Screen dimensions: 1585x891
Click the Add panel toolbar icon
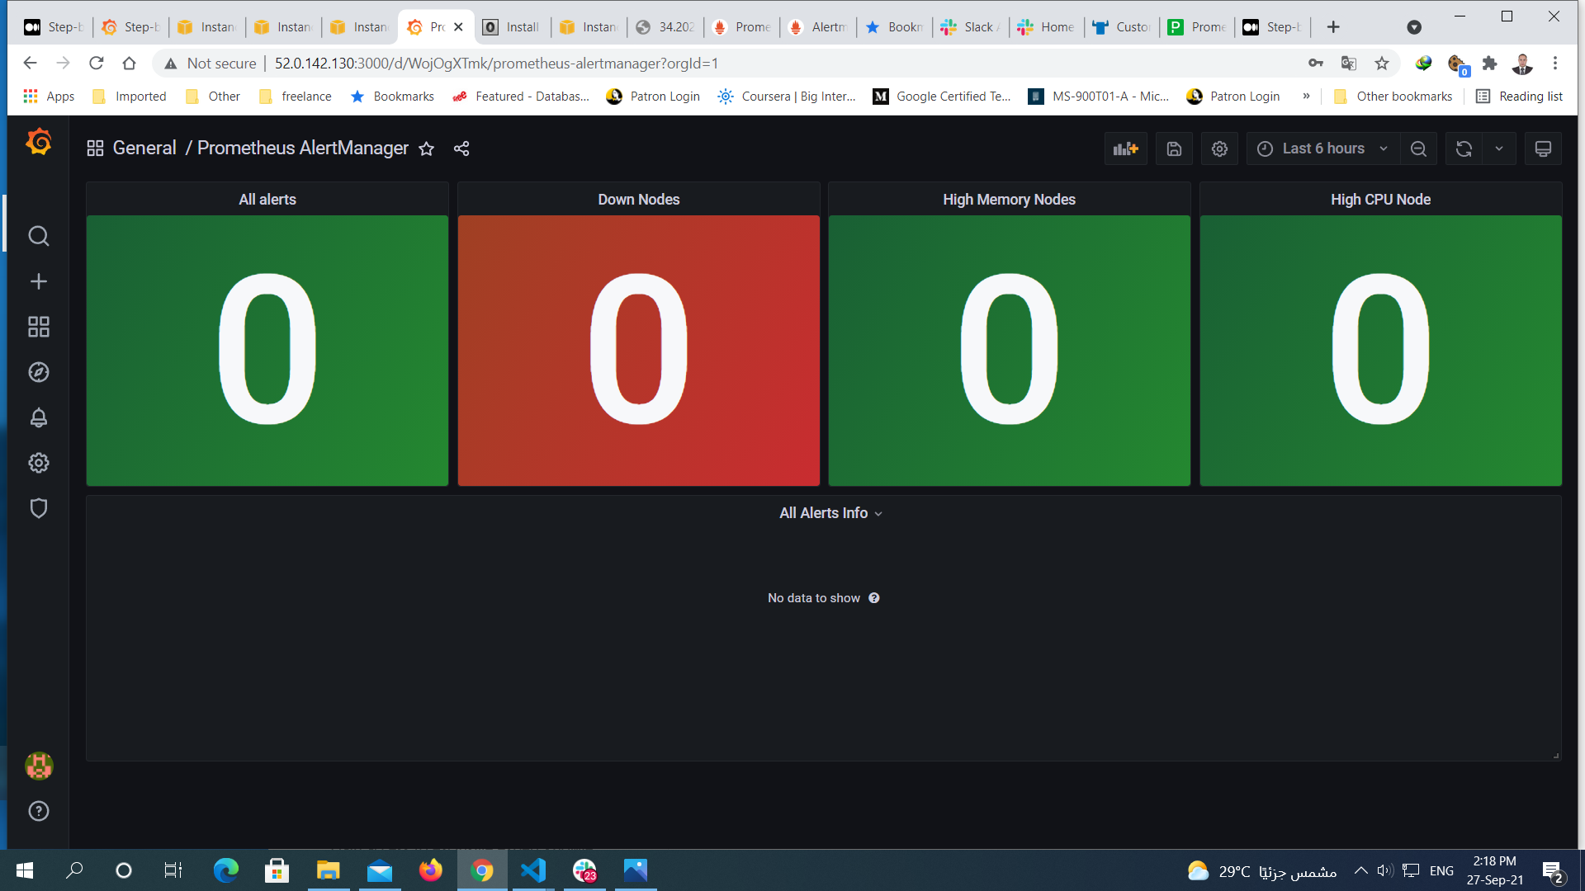pyautogui.click(x=1125, y=148)
